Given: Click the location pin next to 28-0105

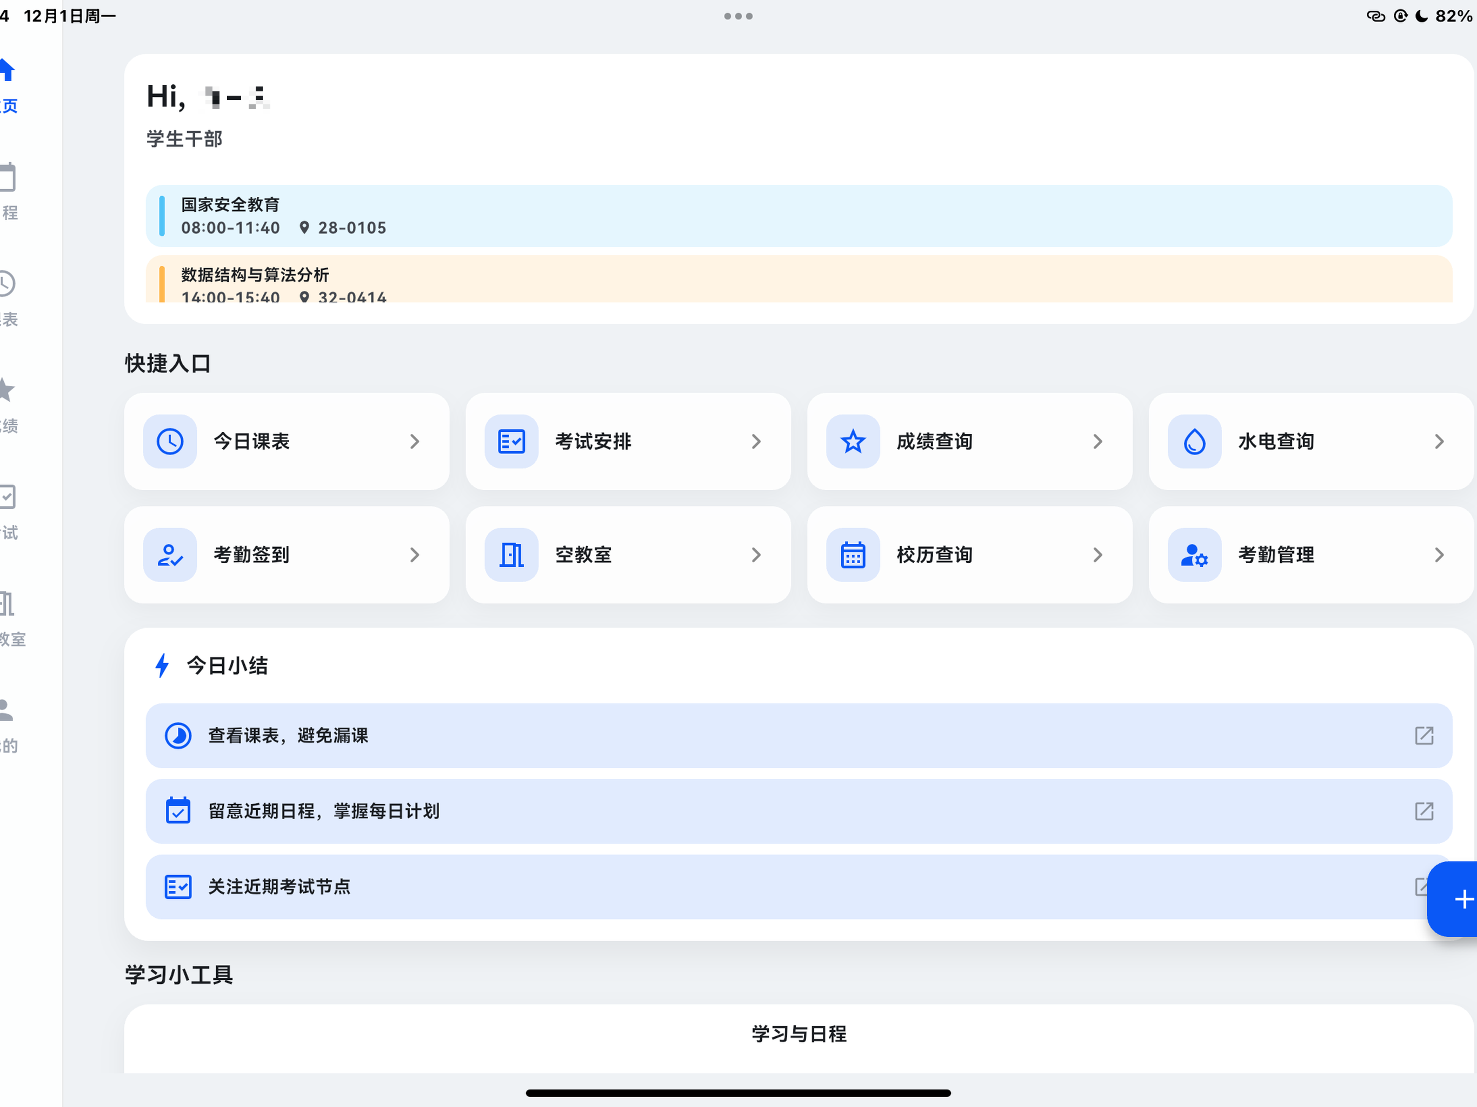Looking at the screenshot, I should 304,228.
